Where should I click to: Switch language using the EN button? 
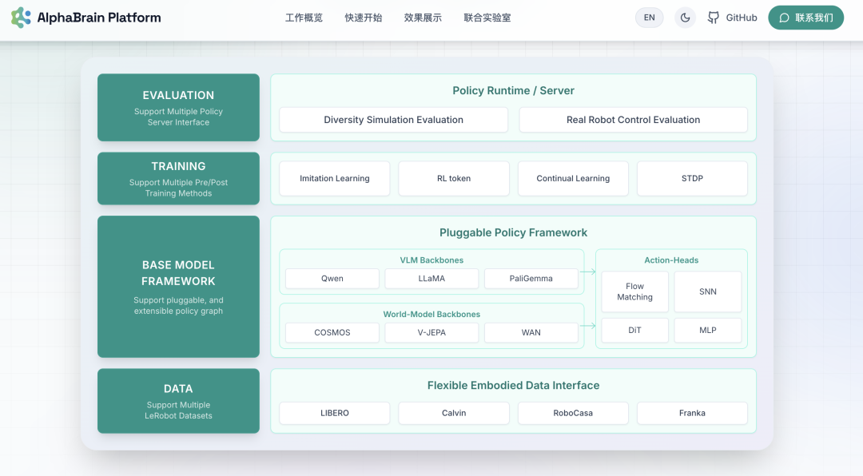pyautogui.click(x=649, y=18)
